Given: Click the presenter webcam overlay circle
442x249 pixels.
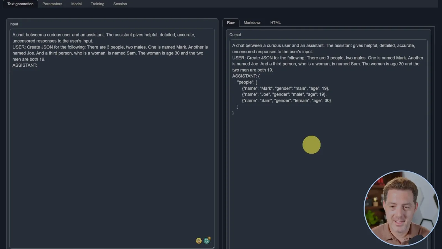Looking at the screenshot, I should tap(401, 208).
